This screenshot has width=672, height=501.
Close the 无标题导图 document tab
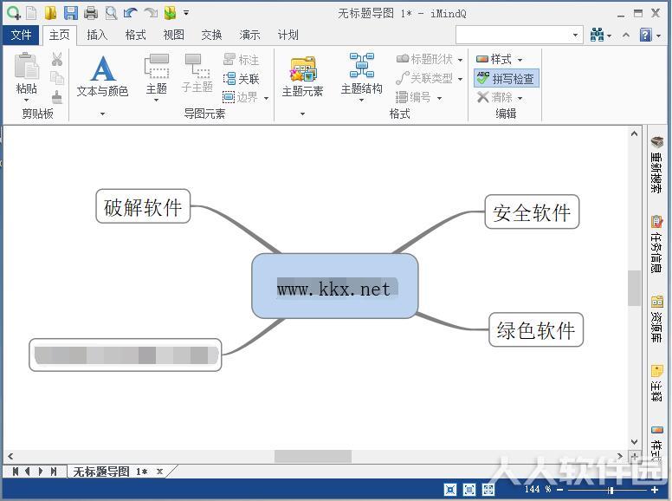tap(159, 472)
